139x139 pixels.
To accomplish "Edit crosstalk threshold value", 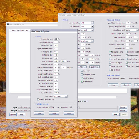I will pos(56,42).
